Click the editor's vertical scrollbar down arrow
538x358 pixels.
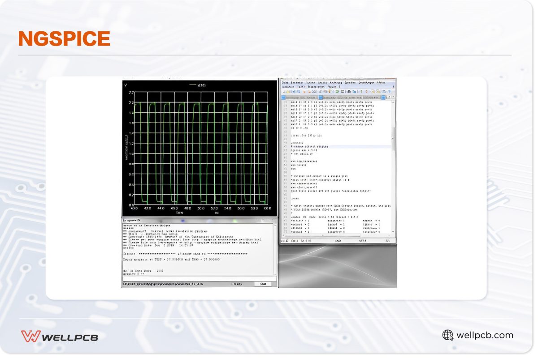point(393,231)
